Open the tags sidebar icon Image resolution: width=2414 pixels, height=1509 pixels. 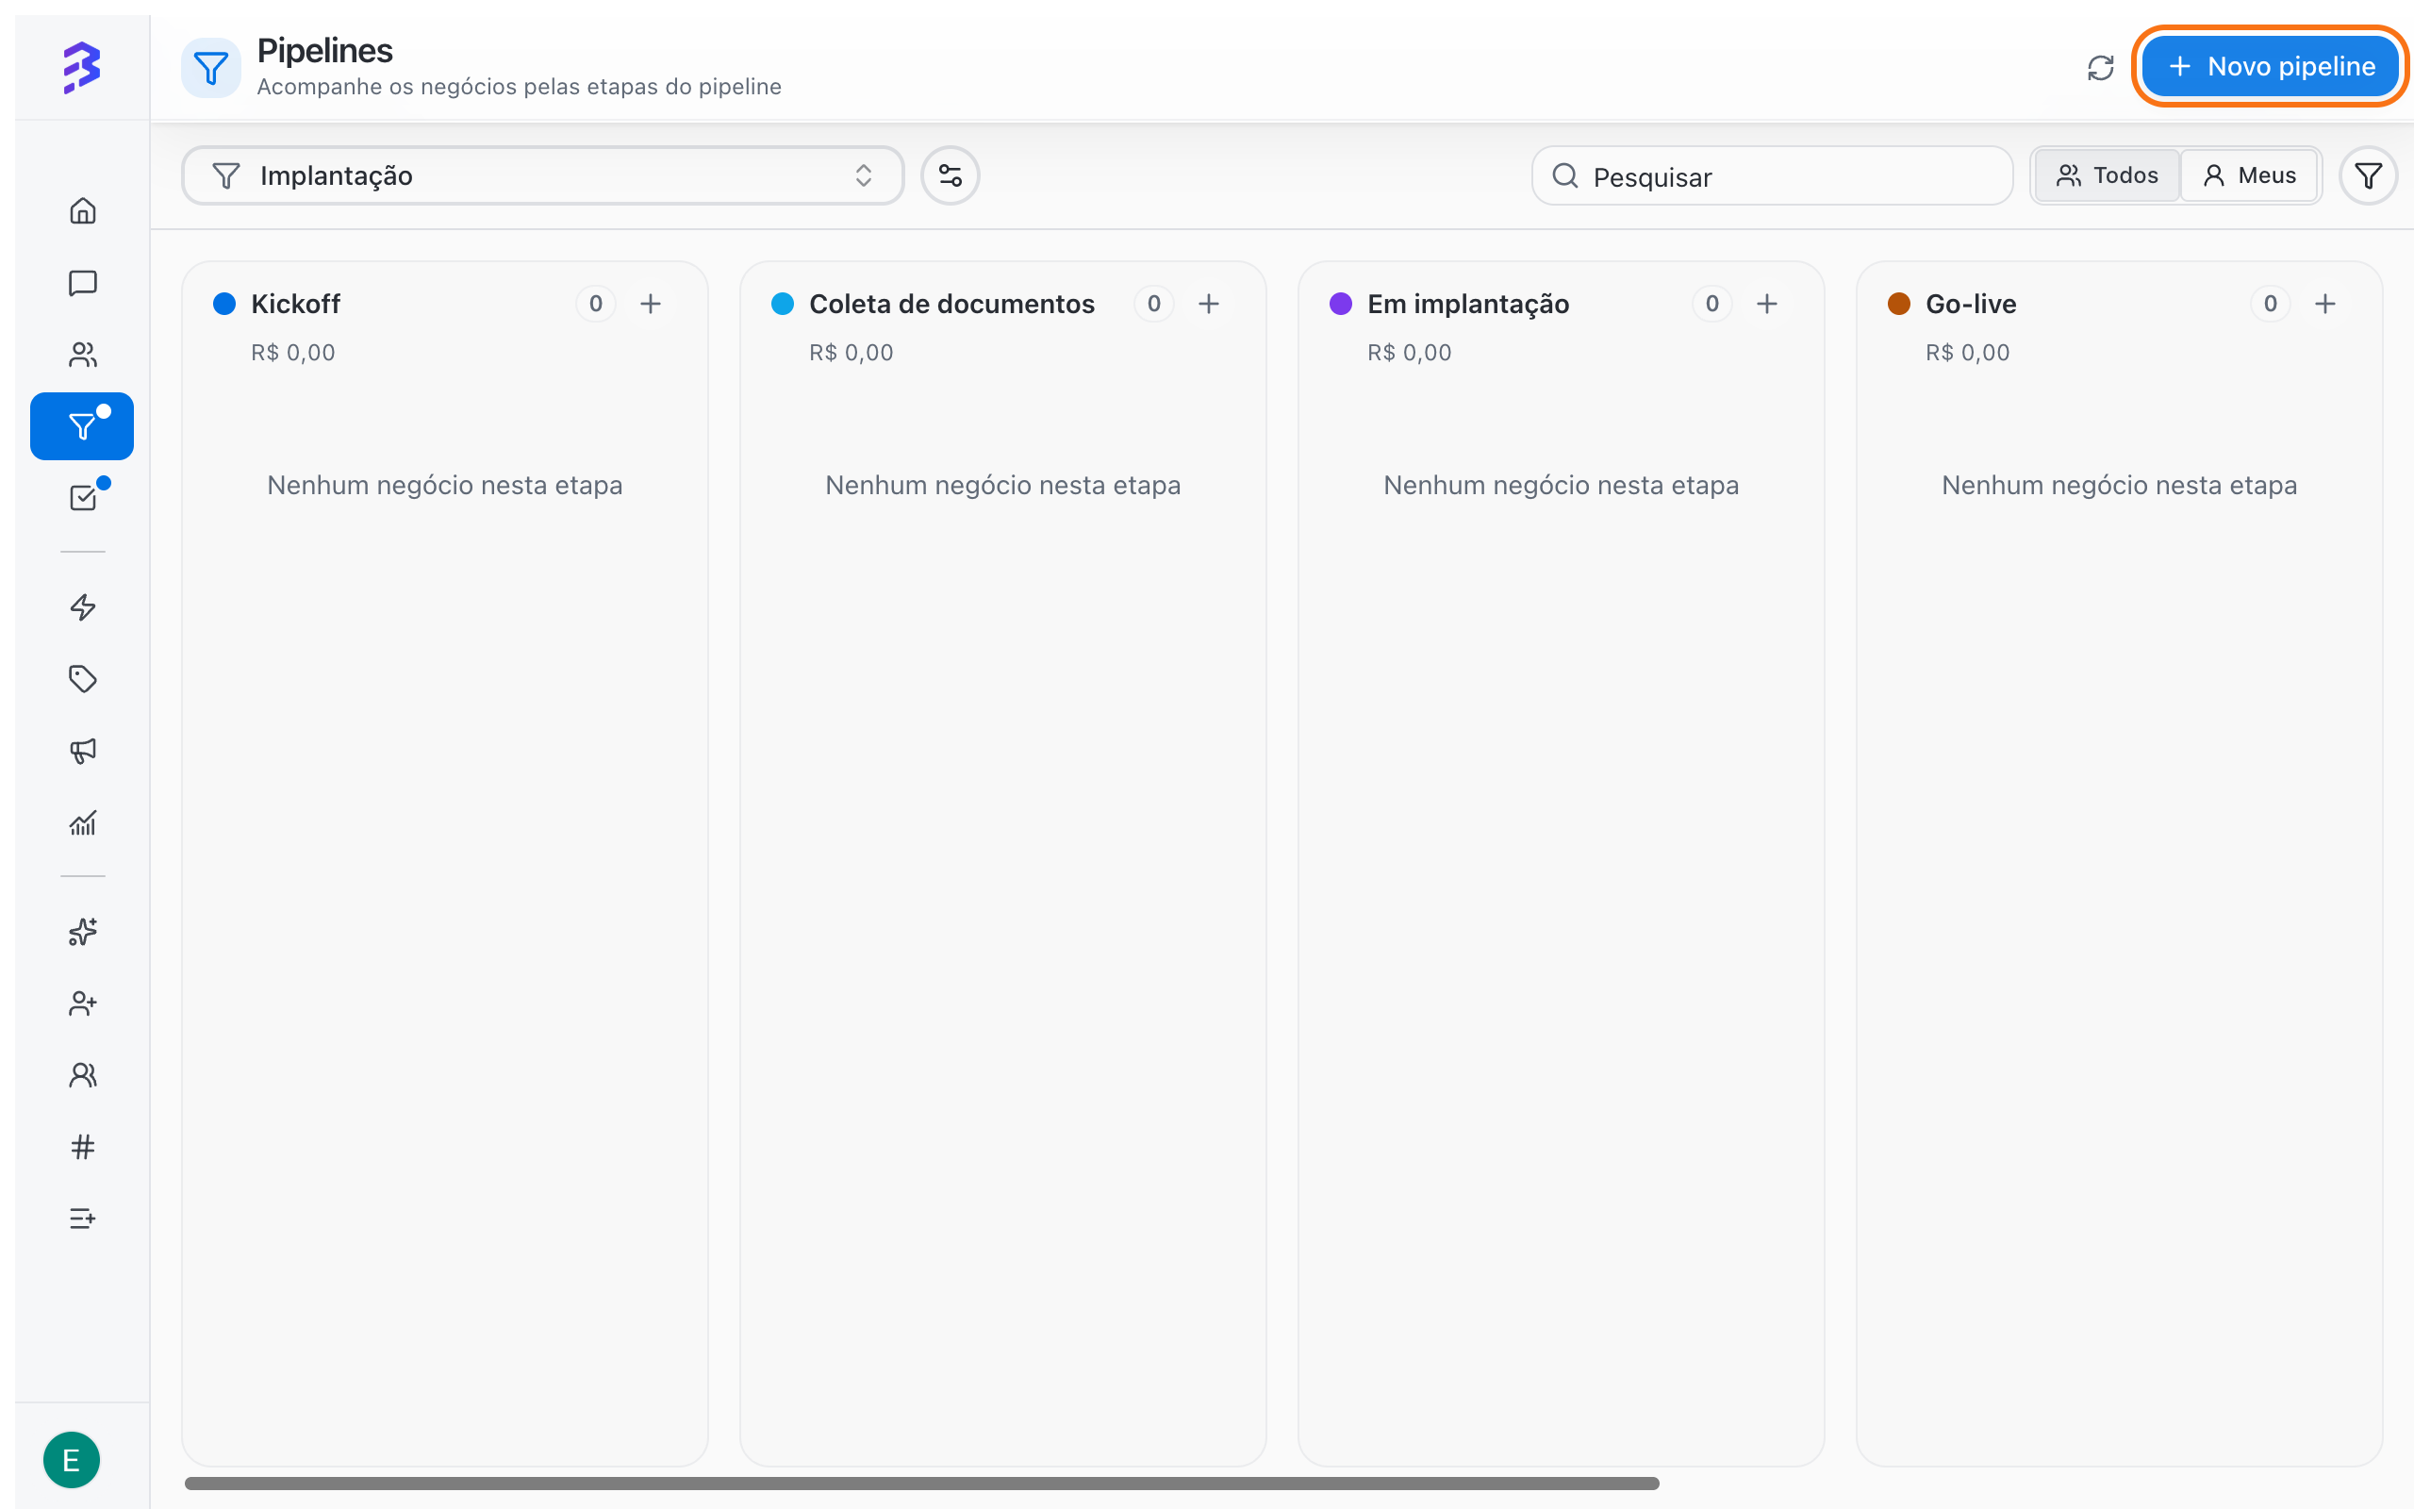(x=83, y=679)
